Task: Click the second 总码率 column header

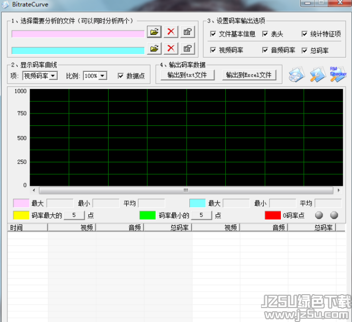Action: point(312,228)
